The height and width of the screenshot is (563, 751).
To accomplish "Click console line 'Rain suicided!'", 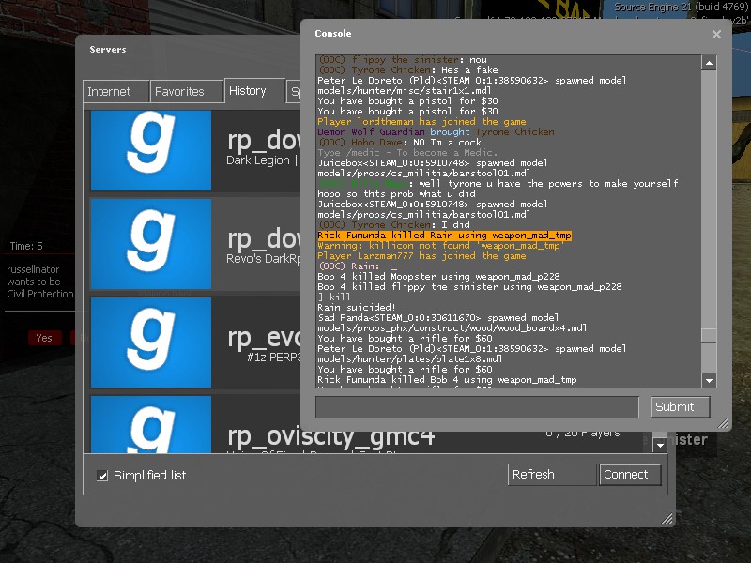I will (x=357, y=308).
